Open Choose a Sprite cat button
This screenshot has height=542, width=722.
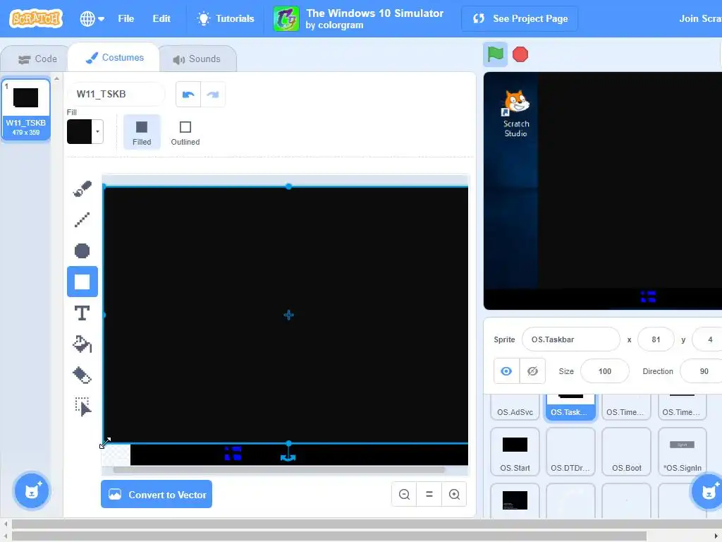tap(708, 491)
